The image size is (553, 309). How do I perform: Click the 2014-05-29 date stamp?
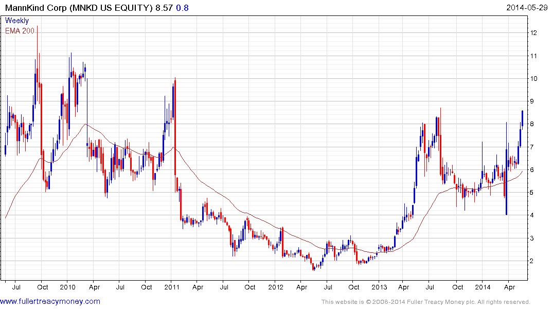point(527,7)
